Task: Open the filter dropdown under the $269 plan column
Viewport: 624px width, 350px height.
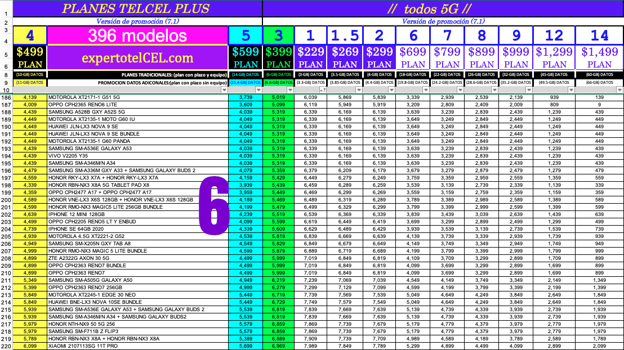Action: pyautogui.click(x=359, y=90)
